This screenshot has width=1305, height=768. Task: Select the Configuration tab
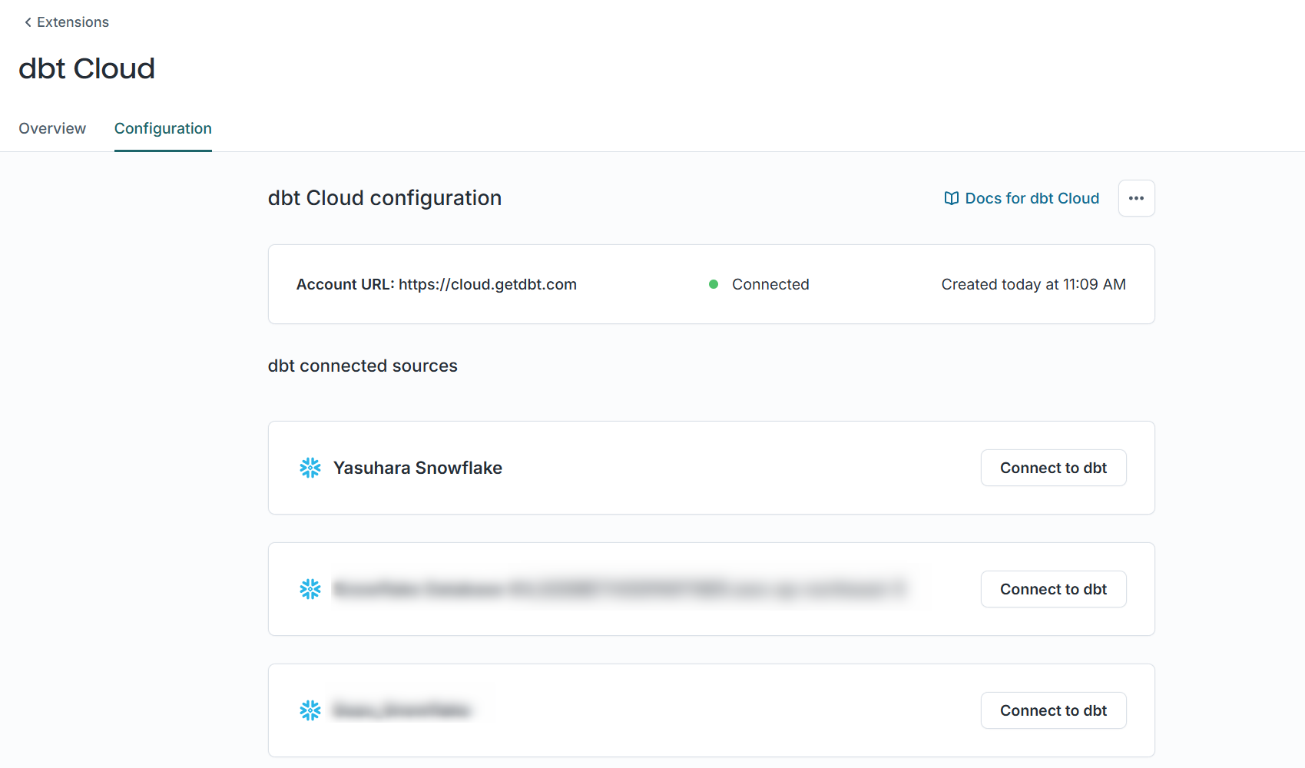[x=163, y=128]
